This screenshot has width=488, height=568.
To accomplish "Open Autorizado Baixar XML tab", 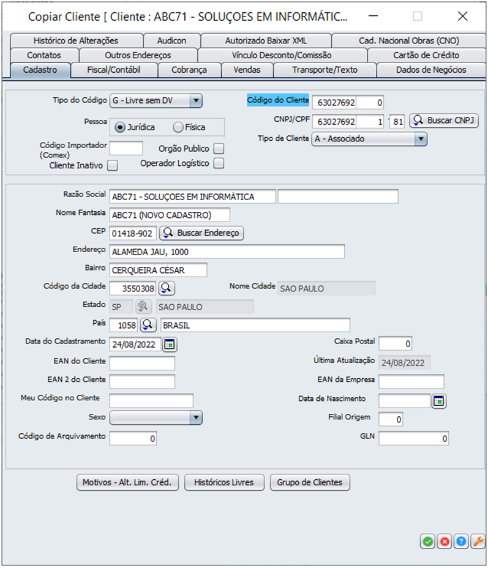I will 266,40.
